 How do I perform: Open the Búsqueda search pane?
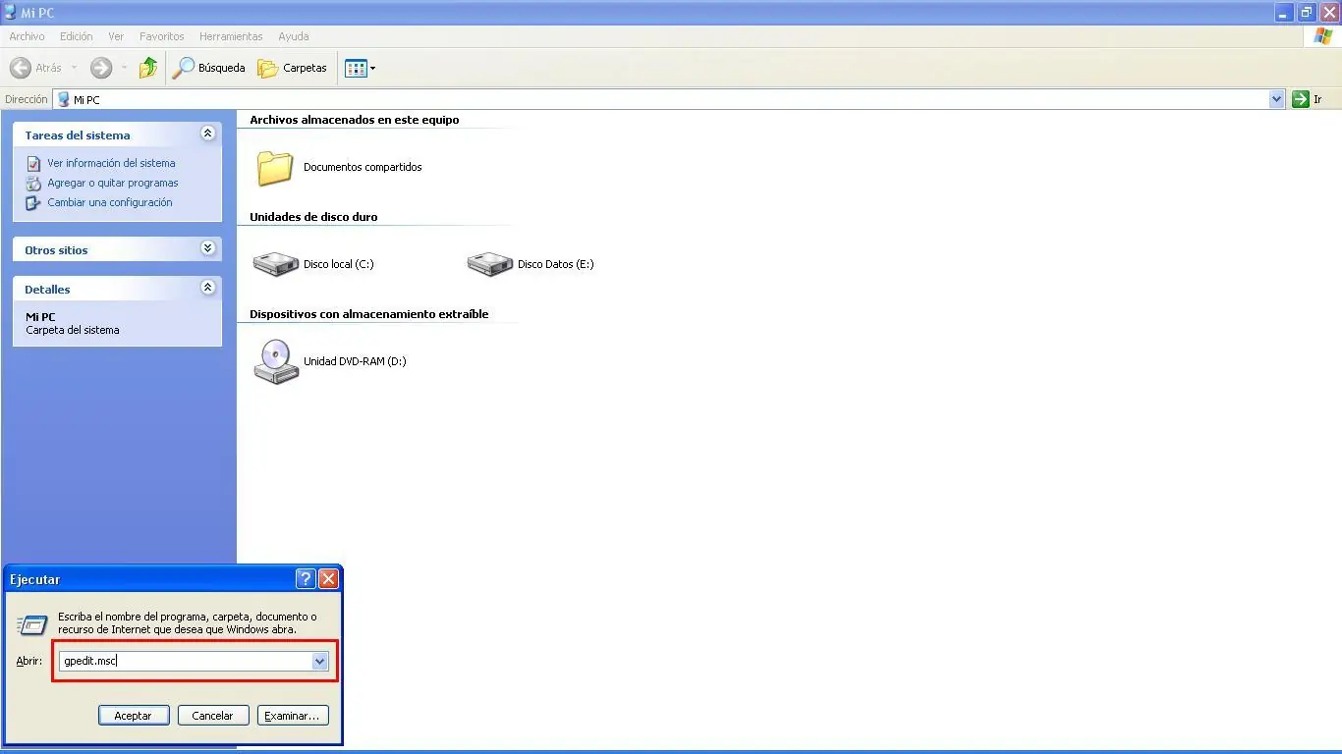point(208,68)
